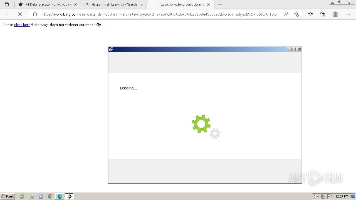Image resolution: width=356 pixels, height=200 pixels.
Task: Open the volume control tray icon
Action: pos(316,196)
